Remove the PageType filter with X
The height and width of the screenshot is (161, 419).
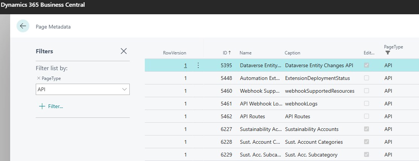pos(38,78)
